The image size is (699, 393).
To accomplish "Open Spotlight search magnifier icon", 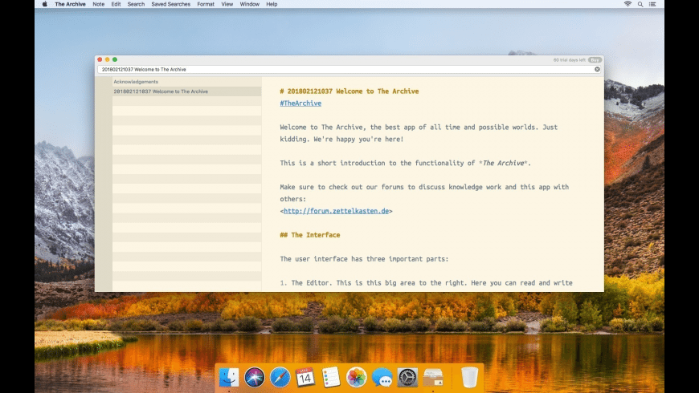I will coord(640,4).
